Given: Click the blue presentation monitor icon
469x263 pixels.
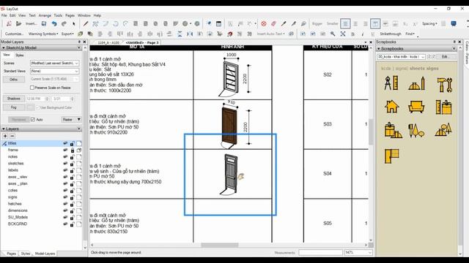Looking at the screenshot, I should pyautogui.click(x=454, y=23).
